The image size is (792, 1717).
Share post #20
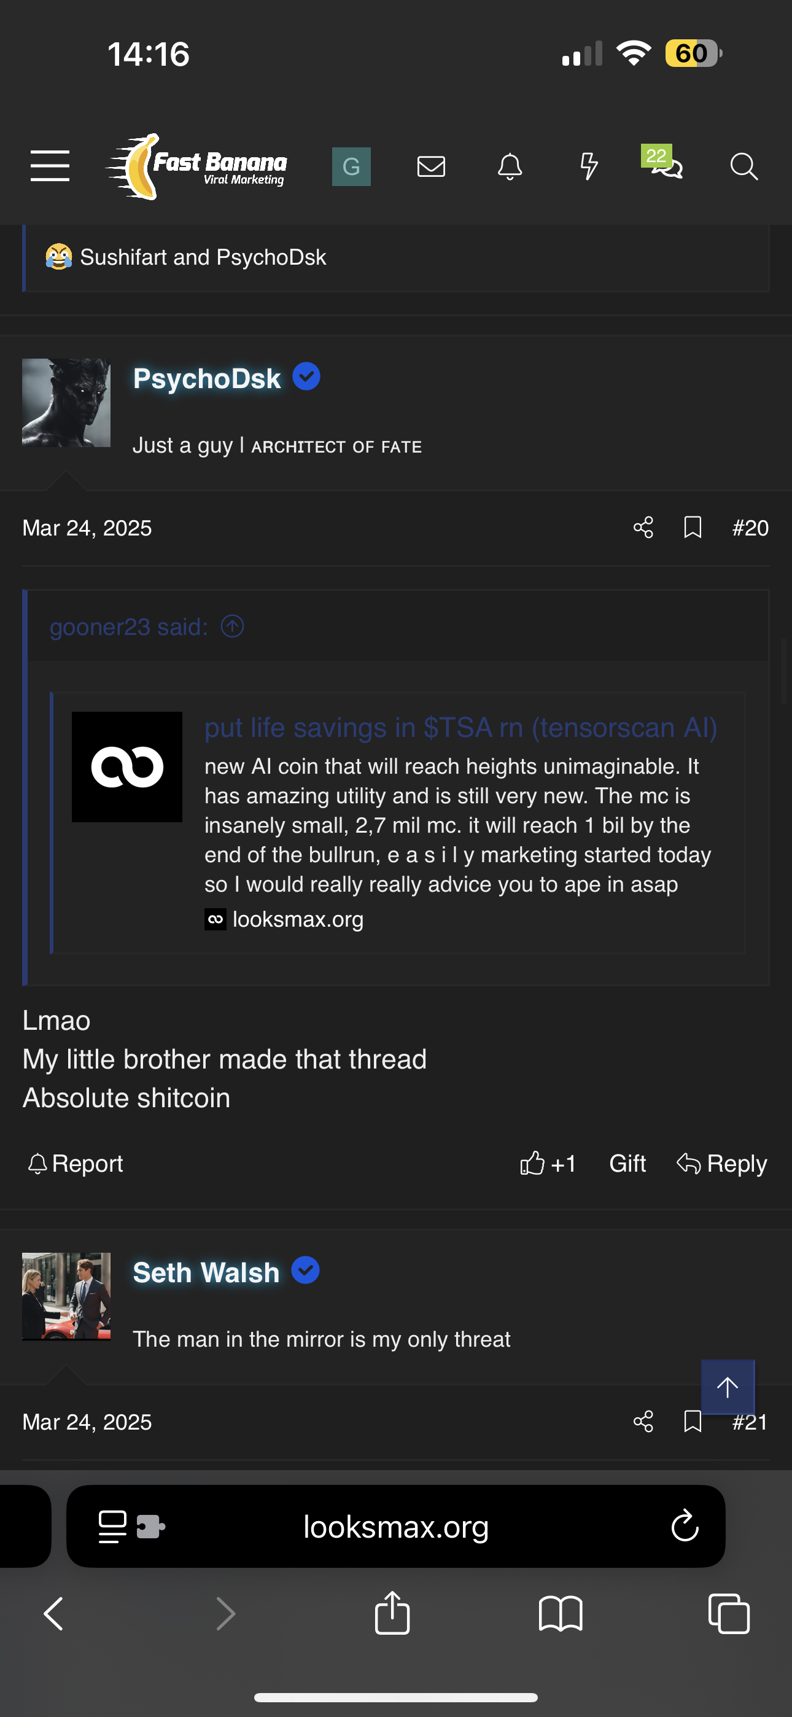[643, 528]
